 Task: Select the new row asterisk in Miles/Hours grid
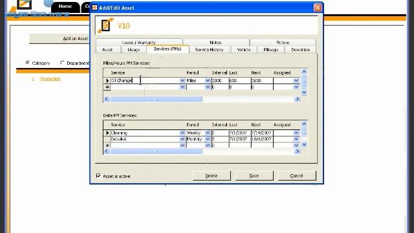click(x=107, y=87)
